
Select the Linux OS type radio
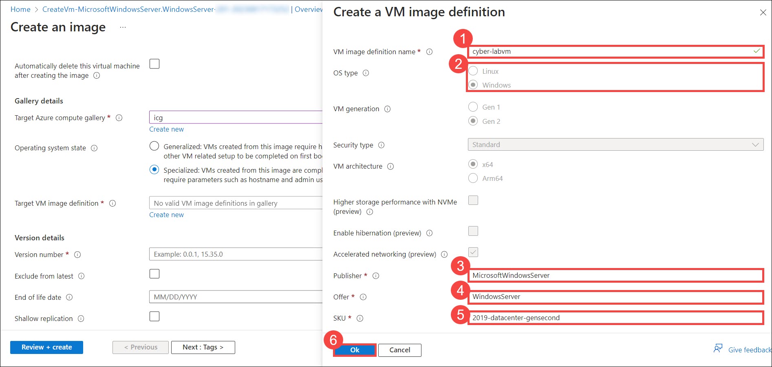click(x=473, y=71)
